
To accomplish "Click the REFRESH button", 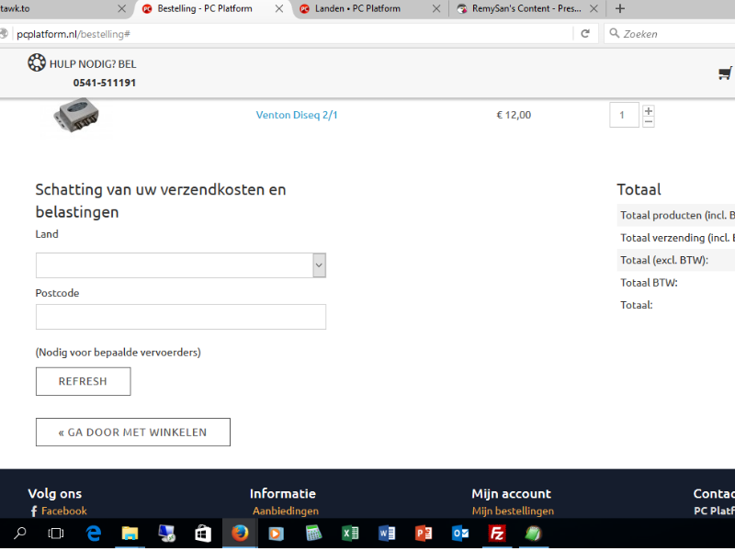I will pos(83,381).
